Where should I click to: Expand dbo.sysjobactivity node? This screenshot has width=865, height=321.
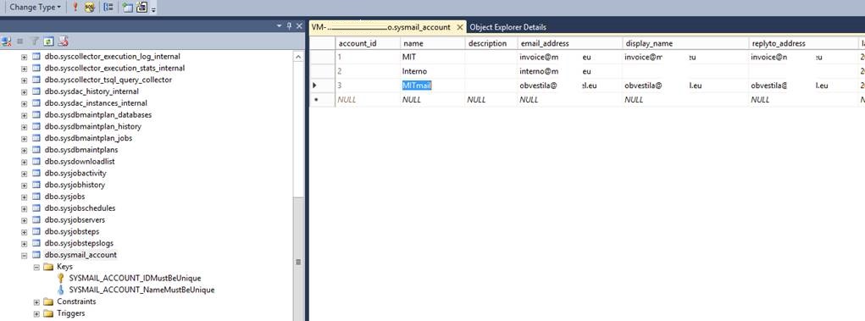coord(25,173)
